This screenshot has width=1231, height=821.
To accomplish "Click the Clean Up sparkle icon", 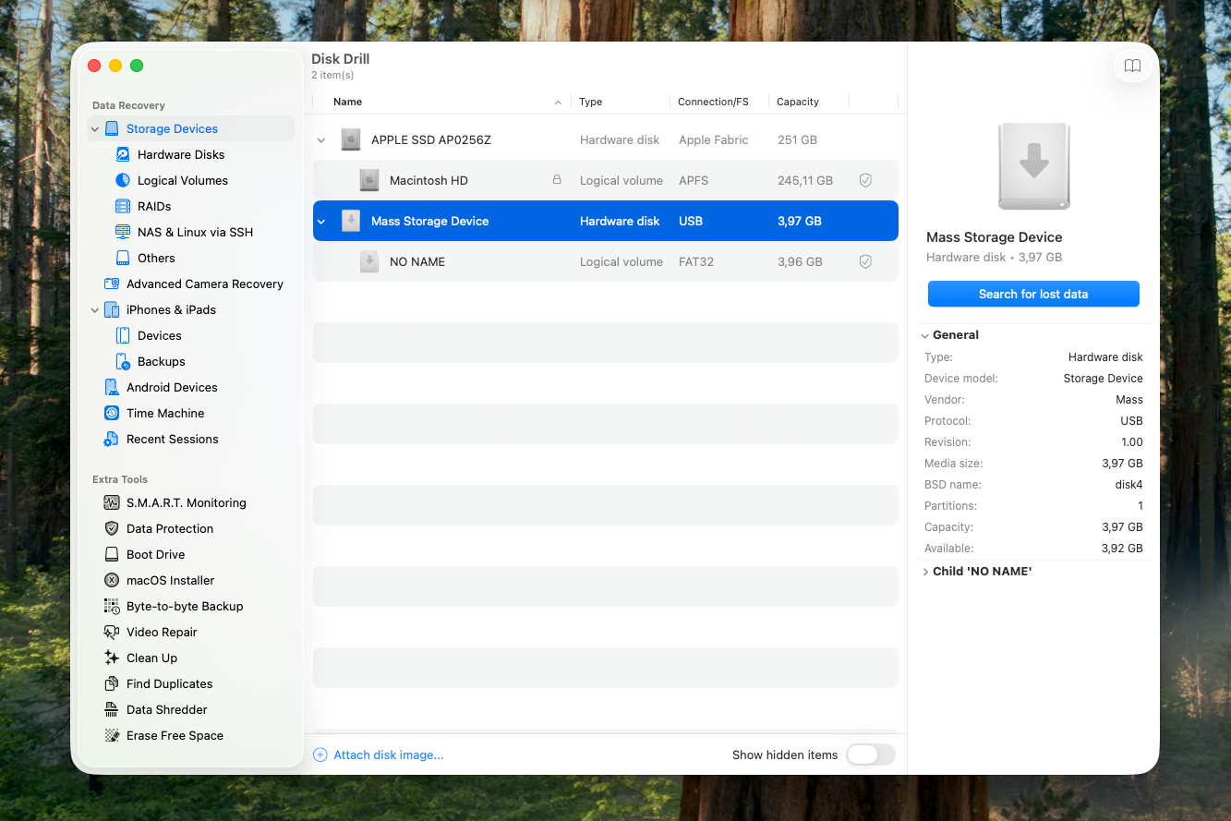I will 112,658.
